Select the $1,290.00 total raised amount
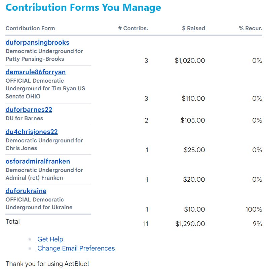This screenshot has height=270, width=265. point(190,224)
